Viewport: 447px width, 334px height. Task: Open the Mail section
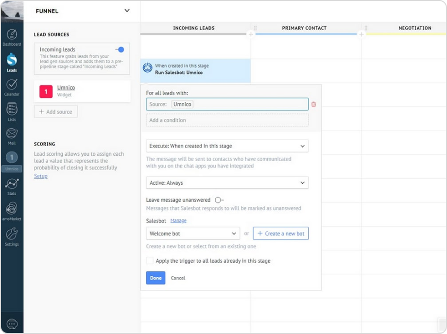(x=12, y=132)
